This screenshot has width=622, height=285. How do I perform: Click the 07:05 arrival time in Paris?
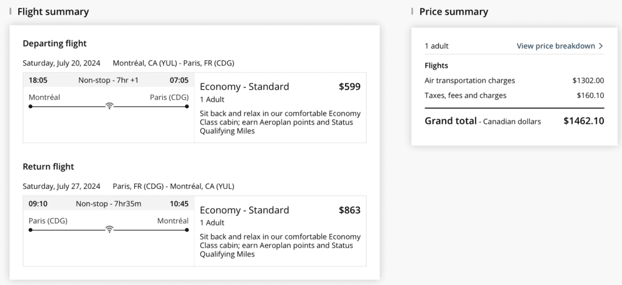(179, 80)
